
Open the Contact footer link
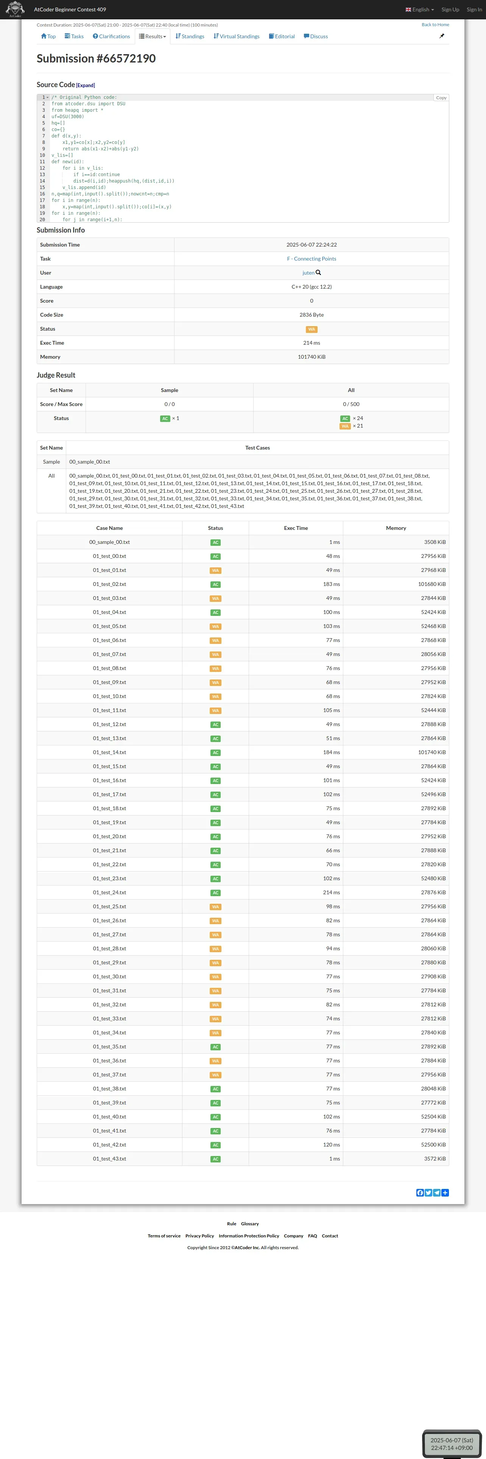click(330, 1236)
